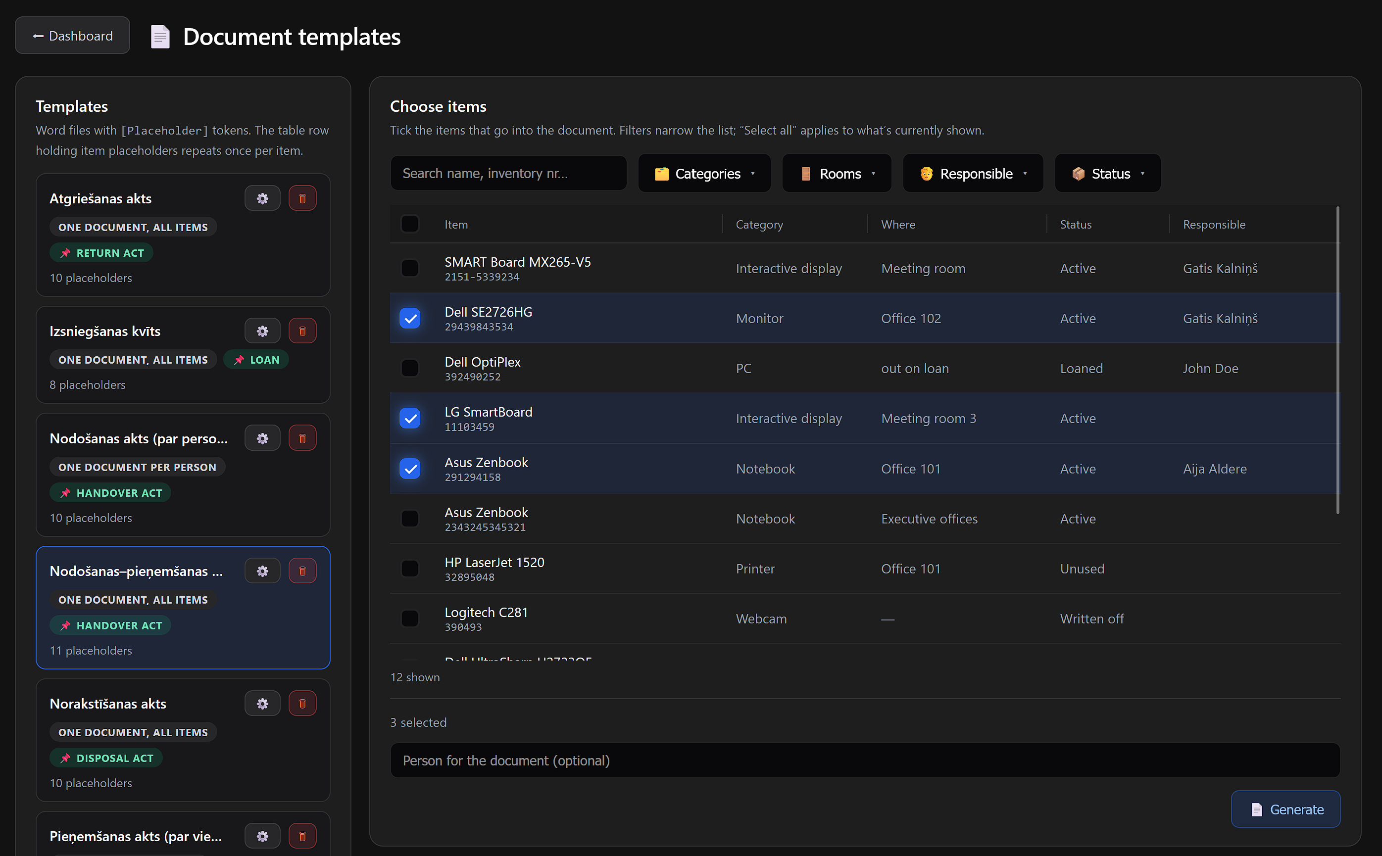Untick the LG SmartBoard checkbox

pyautogui.click(x=409, y=419)
